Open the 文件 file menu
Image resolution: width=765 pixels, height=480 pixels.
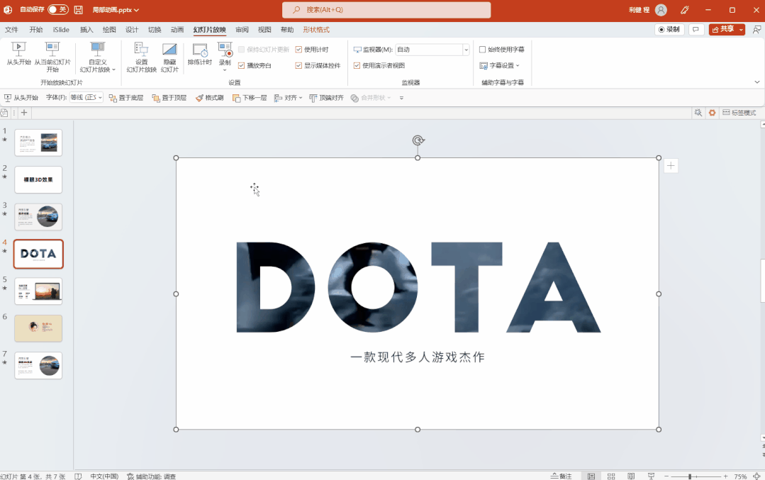(11, 30)
